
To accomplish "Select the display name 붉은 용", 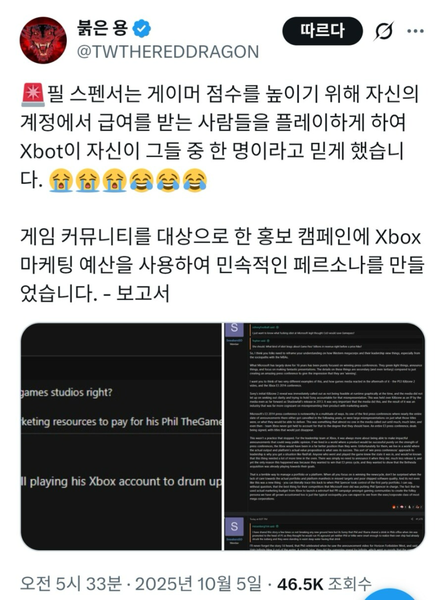I will pos(102,28).
